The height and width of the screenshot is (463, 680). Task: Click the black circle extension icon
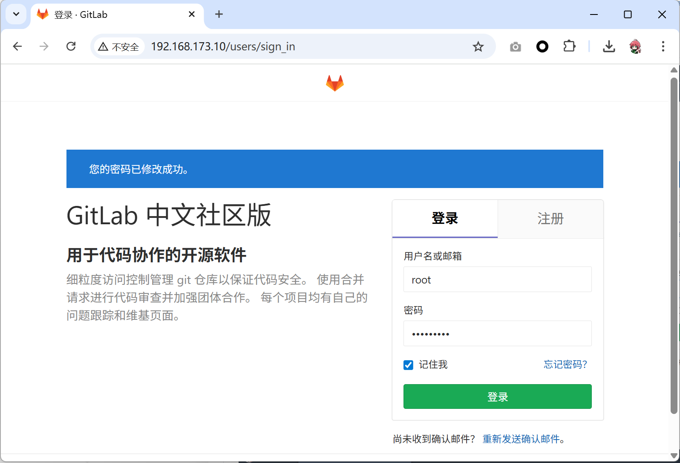click(542, 46)
